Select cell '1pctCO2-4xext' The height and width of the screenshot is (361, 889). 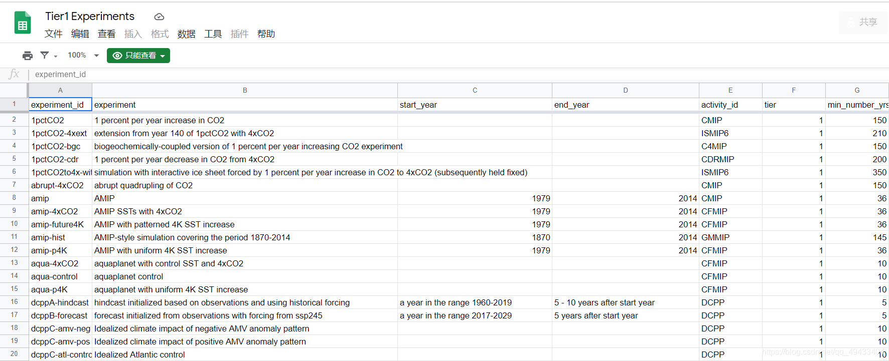[60, 133]
